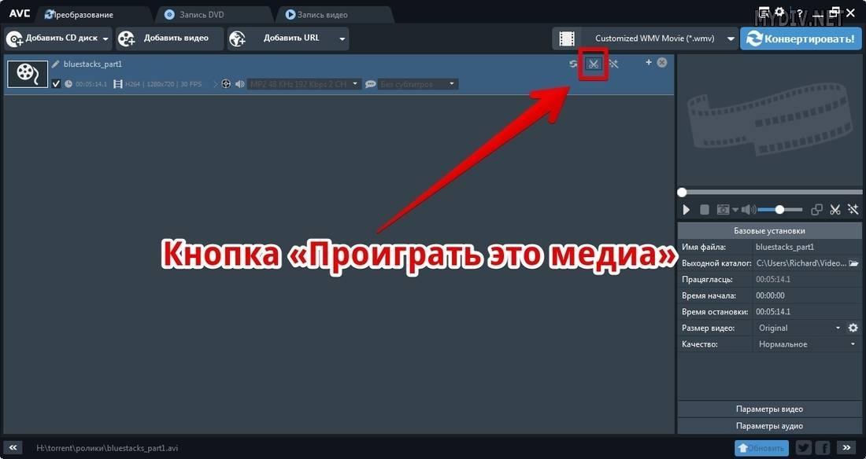Click the double right arrow button

coord(846,447)
